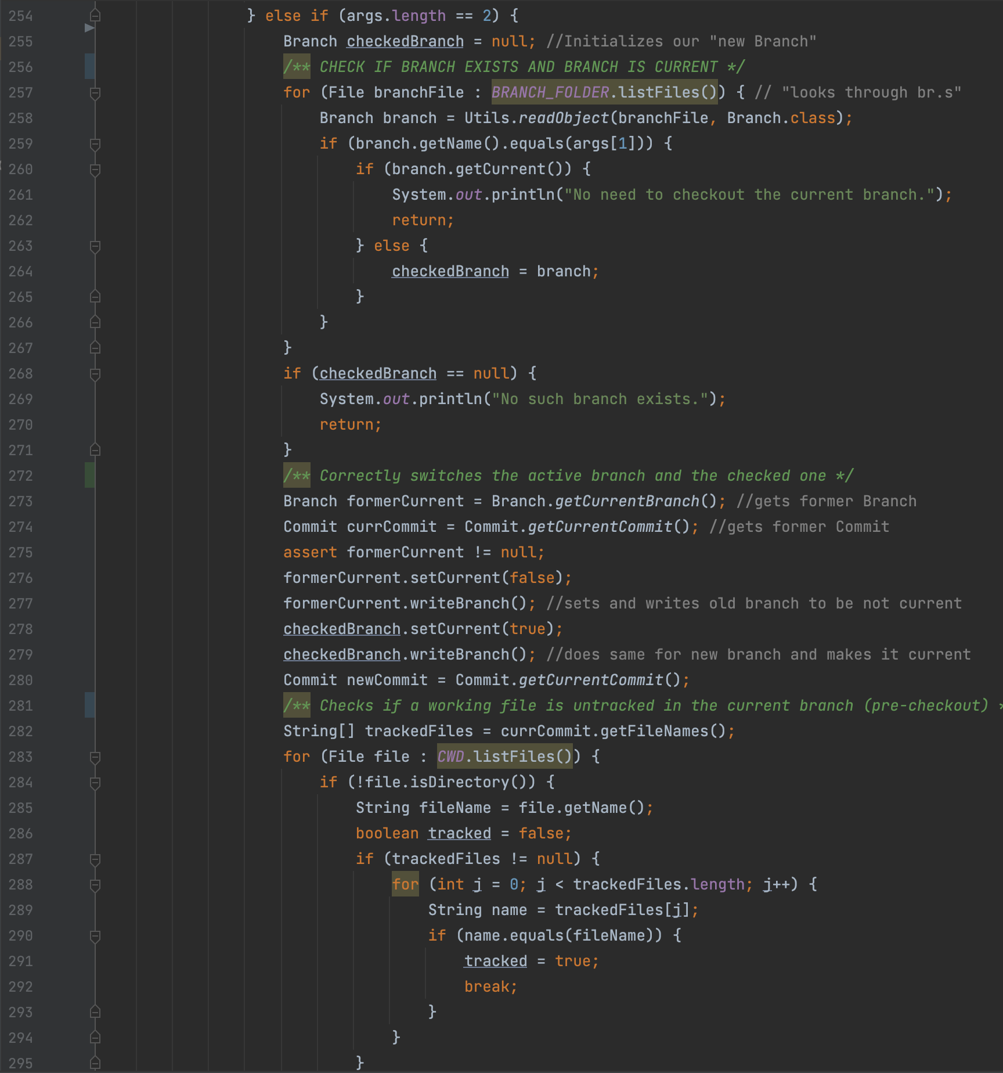Click fold end marker at line 271
The image size is (1003, 1073).
pos(95,450)
